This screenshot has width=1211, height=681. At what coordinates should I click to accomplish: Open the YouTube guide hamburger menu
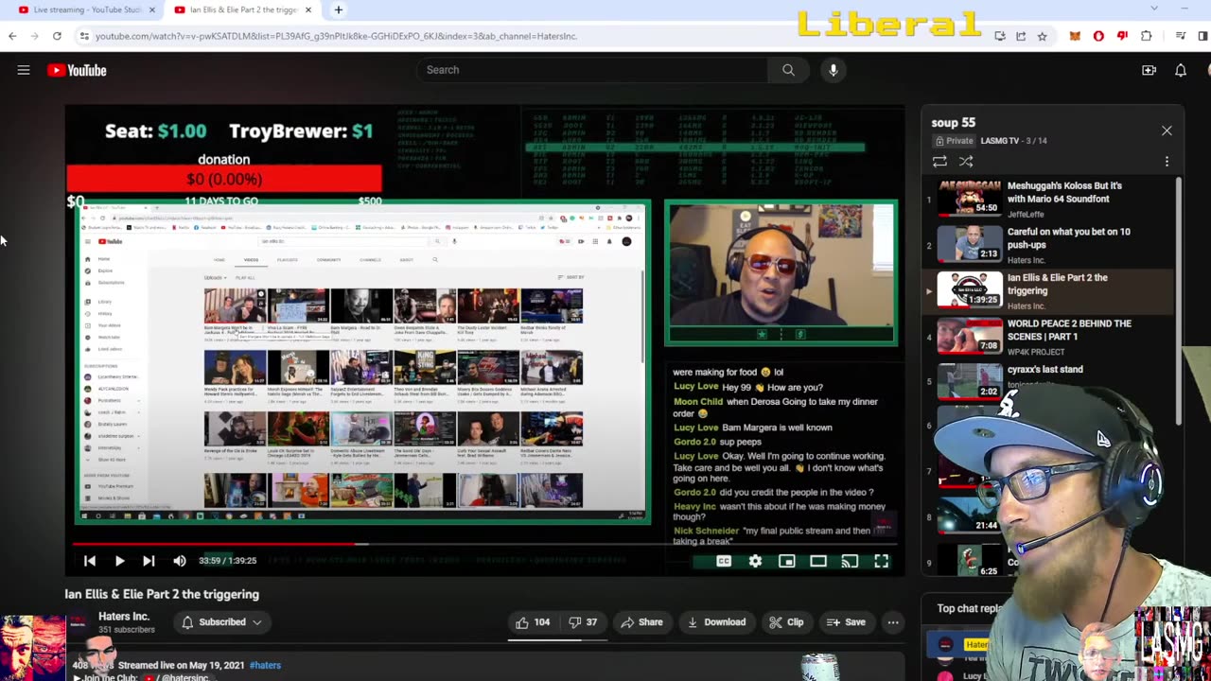24,70
